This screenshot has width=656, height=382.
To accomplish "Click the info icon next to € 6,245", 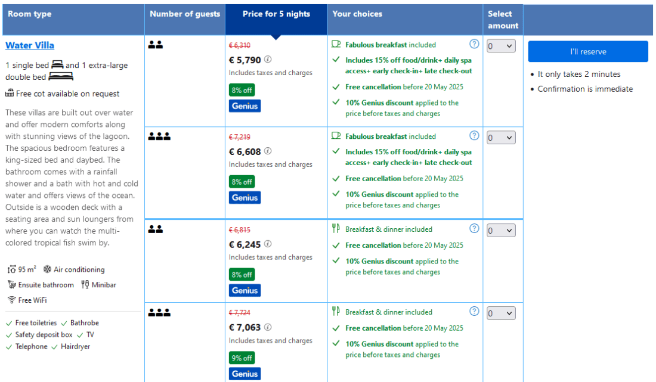I will pos(268,244).
